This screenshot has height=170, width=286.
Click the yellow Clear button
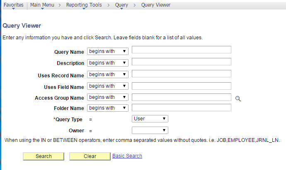90,156
